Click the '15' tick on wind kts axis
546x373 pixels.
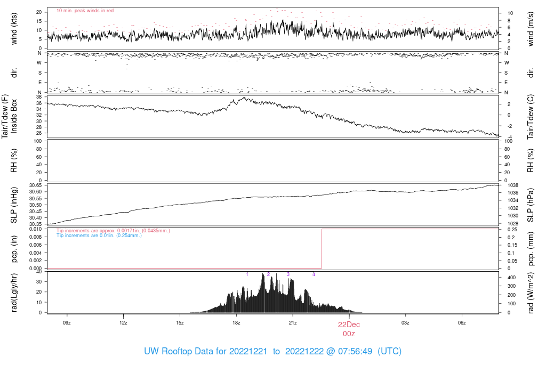coord(39,21)
